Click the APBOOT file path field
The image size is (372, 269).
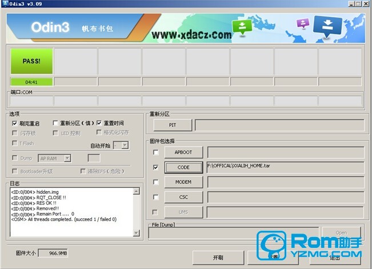(x=286, y=152)
